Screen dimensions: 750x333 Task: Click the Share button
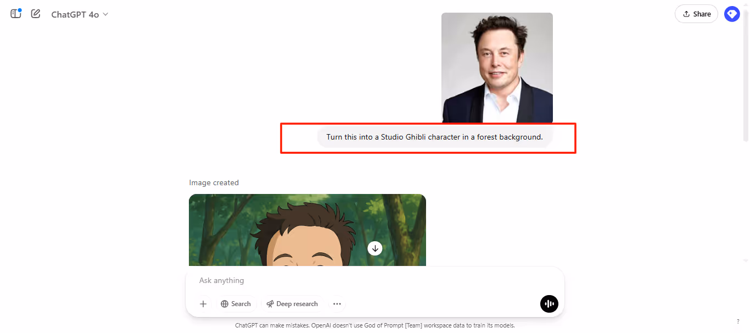696,14
